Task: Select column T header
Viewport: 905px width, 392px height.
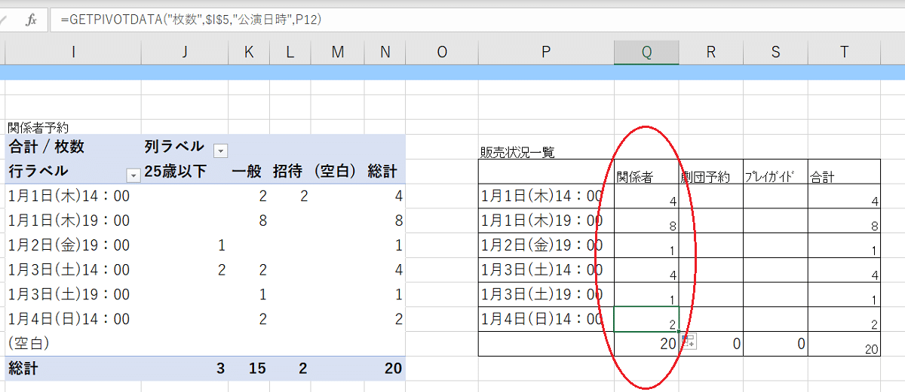Action: click(x=845, y=51)
